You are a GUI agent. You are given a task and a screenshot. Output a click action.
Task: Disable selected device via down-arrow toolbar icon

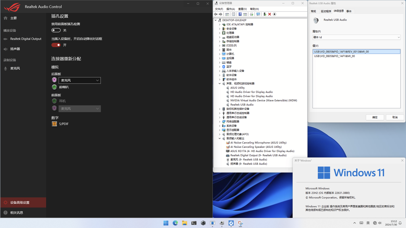pos(274,14)
